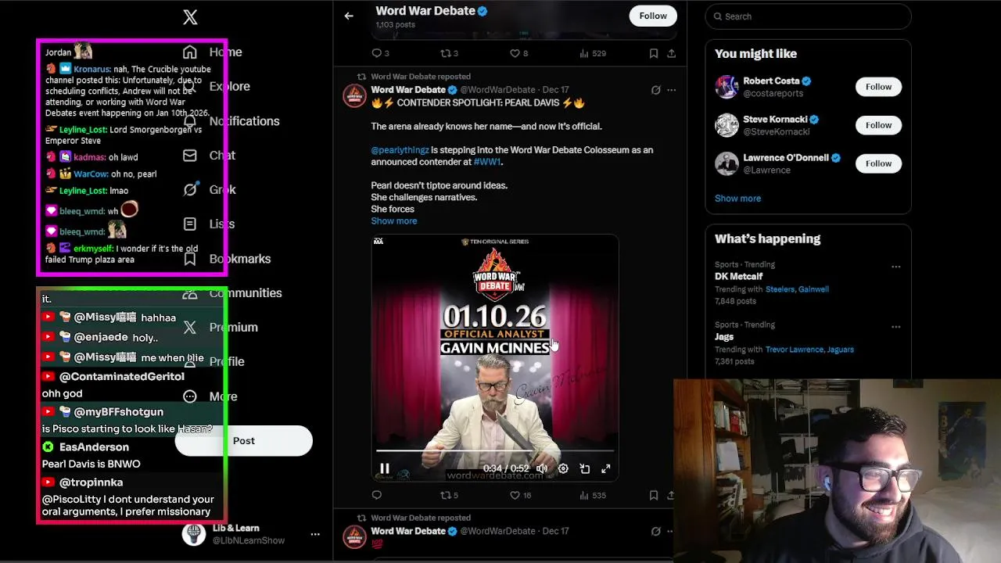The image size is (1001, 563).
Task: Follow Robert Costa
Action: (x=878, y=87)
